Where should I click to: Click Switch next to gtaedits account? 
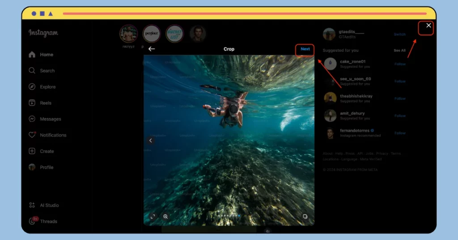click(x=399, y=34)
